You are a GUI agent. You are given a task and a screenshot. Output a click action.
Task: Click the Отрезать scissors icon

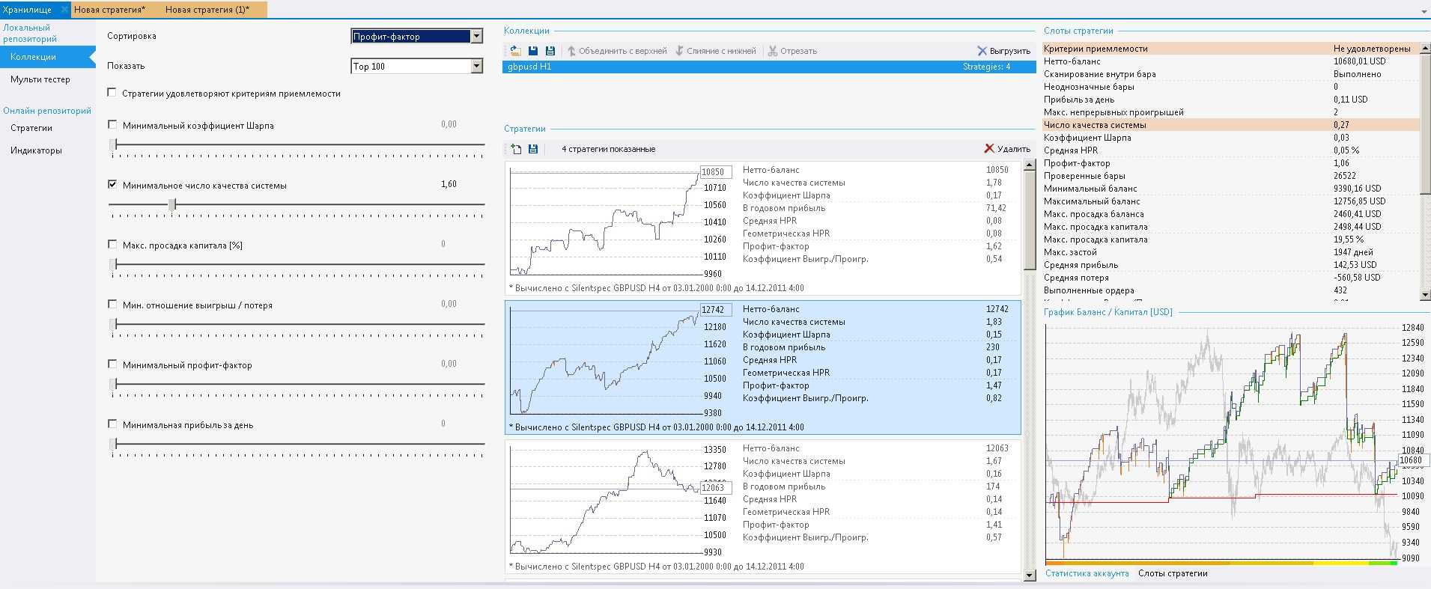click(x=772, y=51)
